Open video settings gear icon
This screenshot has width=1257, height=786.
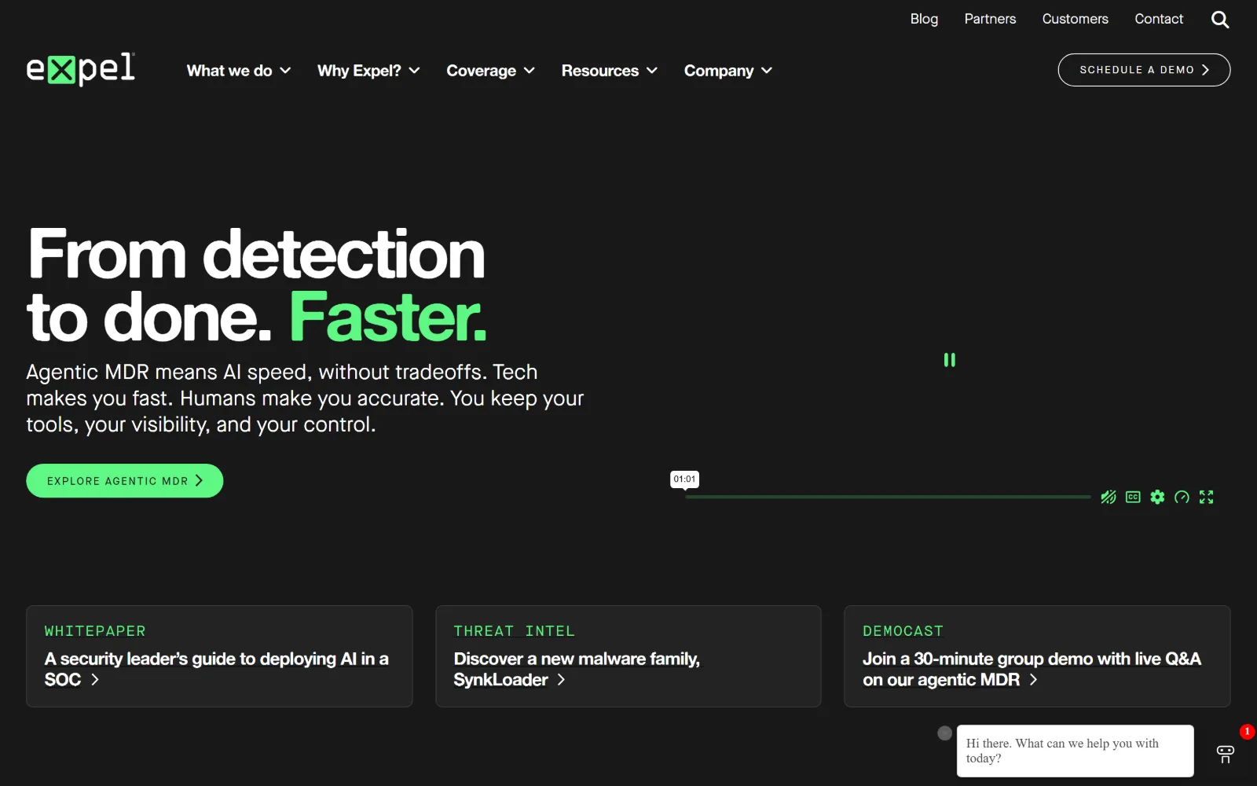pyautogui.click(x=1157, y=497)
